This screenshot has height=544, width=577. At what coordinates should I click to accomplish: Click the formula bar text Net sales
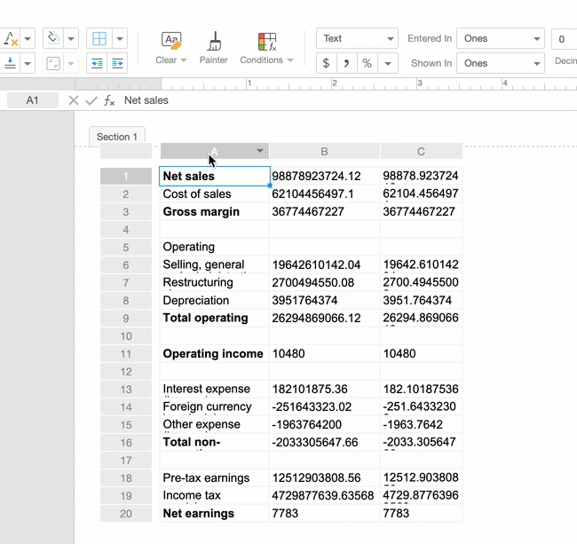pos(146,100)
